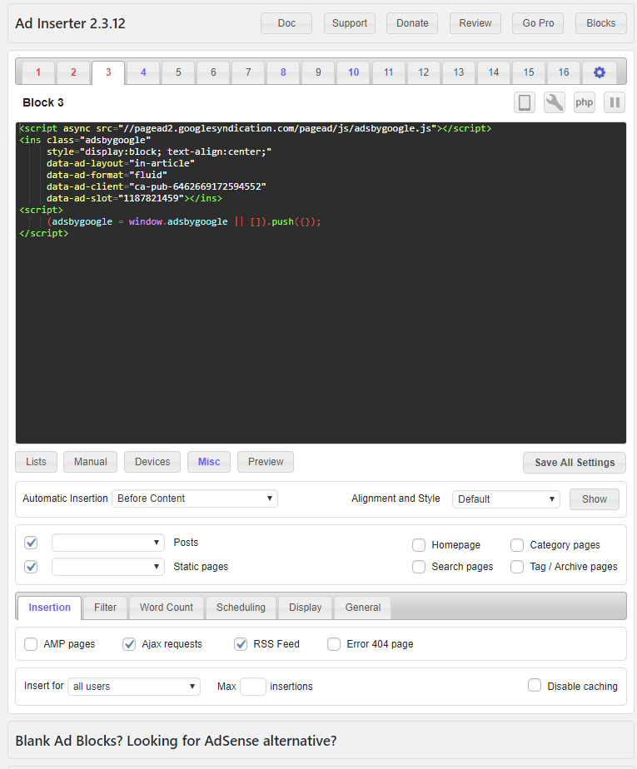Select block tab 5
The image size is (637, 769).
point(178,72)
